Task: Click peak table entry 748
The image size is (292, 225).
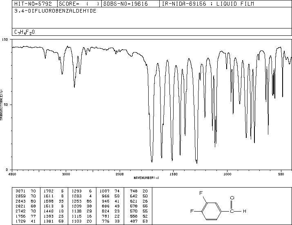Action: 134,191
